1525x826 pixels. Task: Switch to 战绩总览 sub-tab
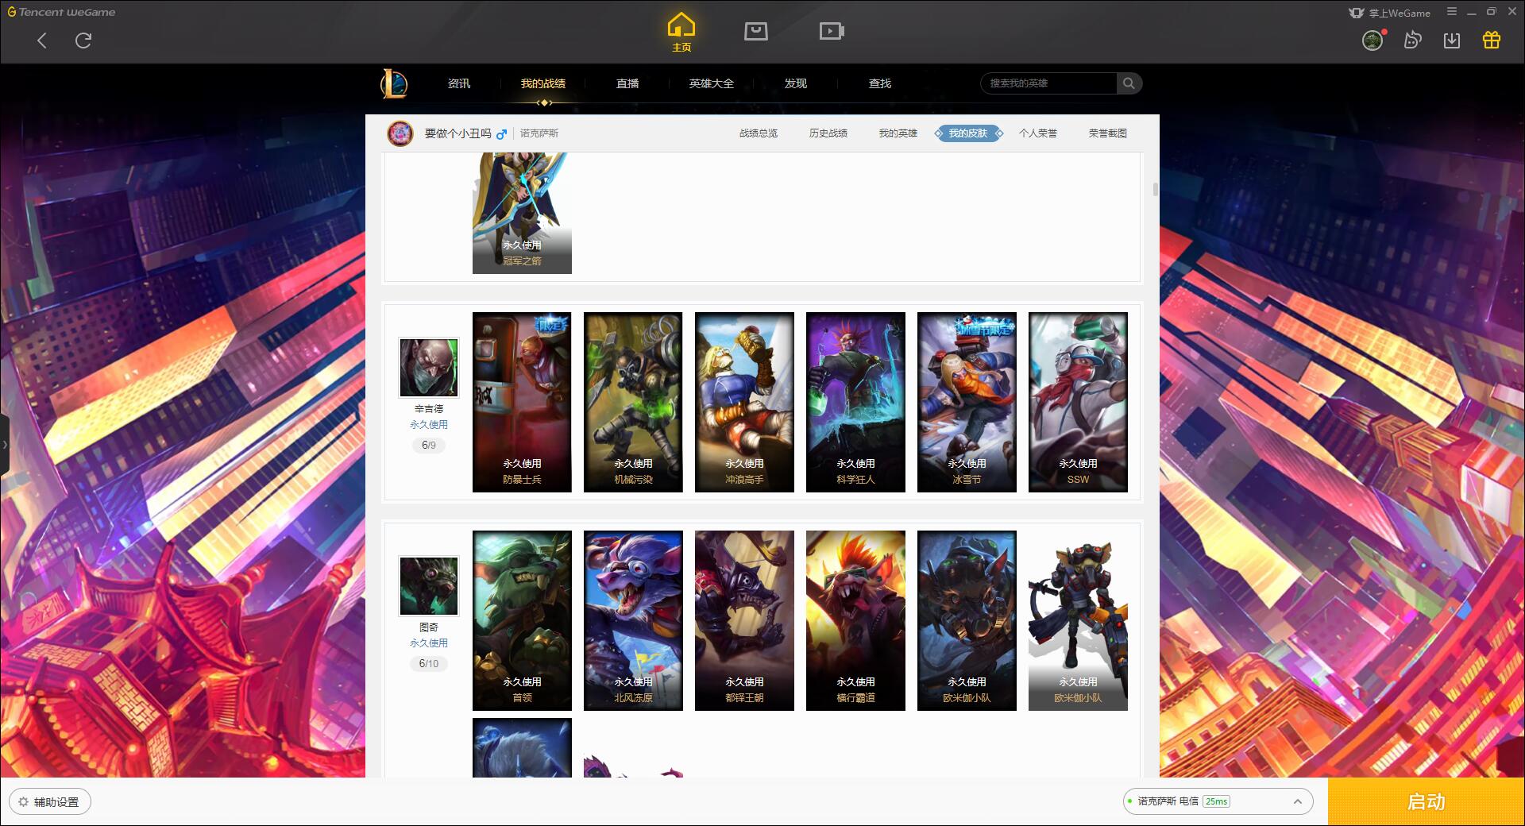(x=759, y=133)
